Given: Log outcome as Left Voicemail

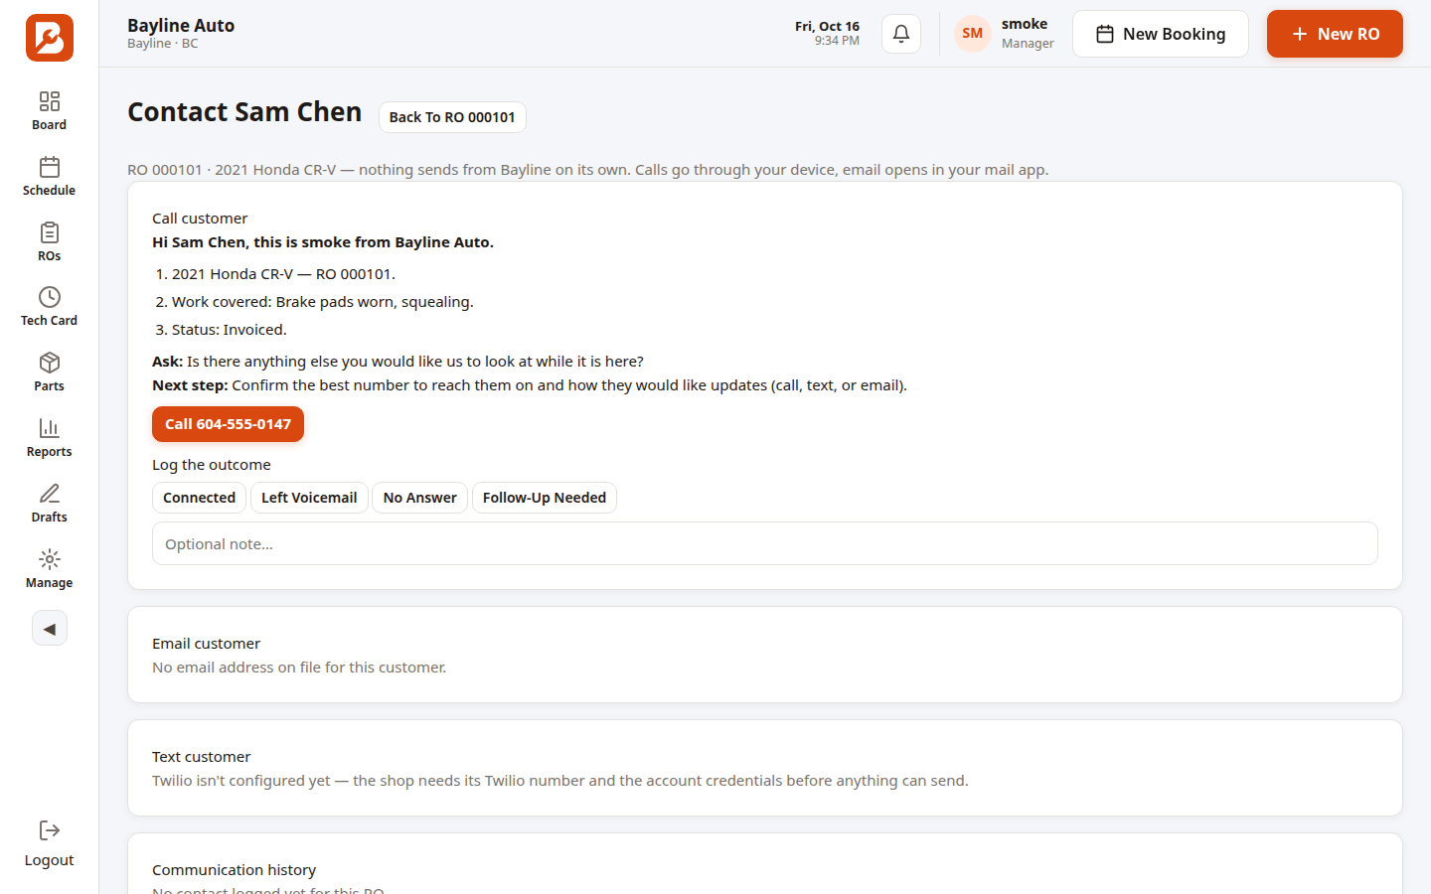Looking at the screenshot, I should (309, 498).
